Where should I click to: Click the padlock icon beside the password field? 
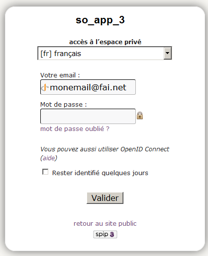click(x=140, y=116)
